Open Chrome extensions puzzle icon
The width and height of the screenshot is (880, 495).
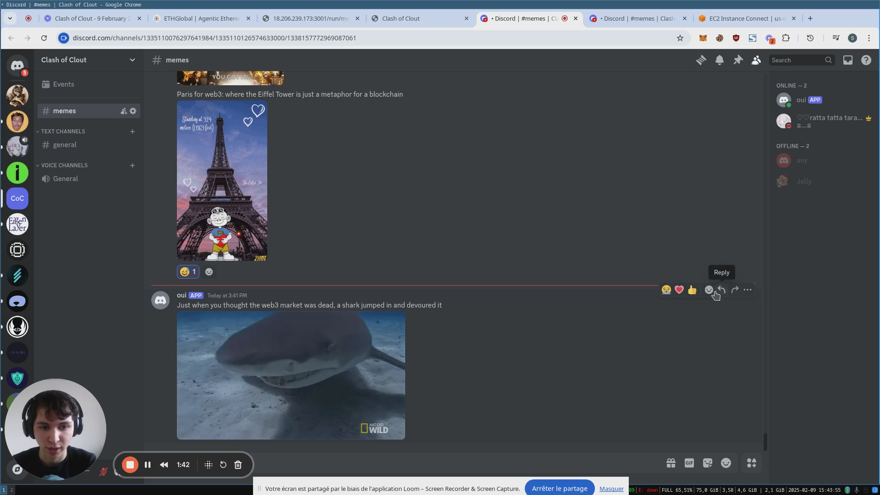[x=786, y=38]
